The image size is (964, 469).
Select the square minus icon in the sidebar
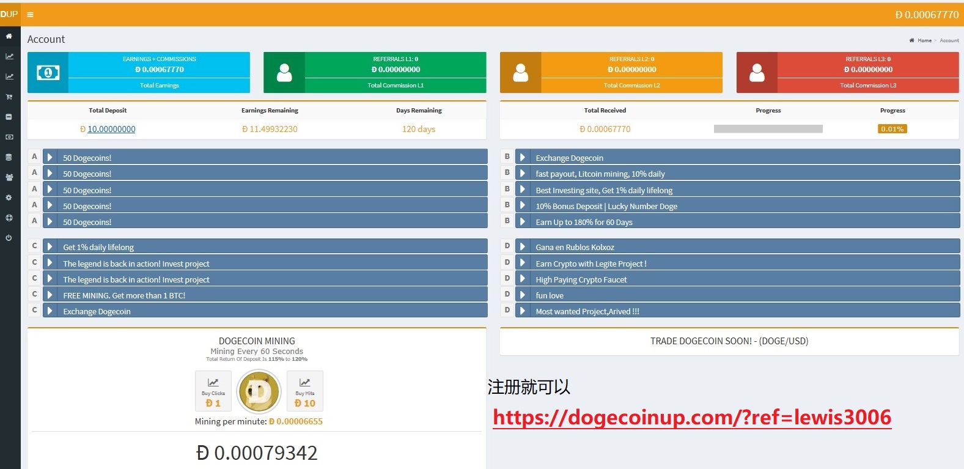[9, 117]
